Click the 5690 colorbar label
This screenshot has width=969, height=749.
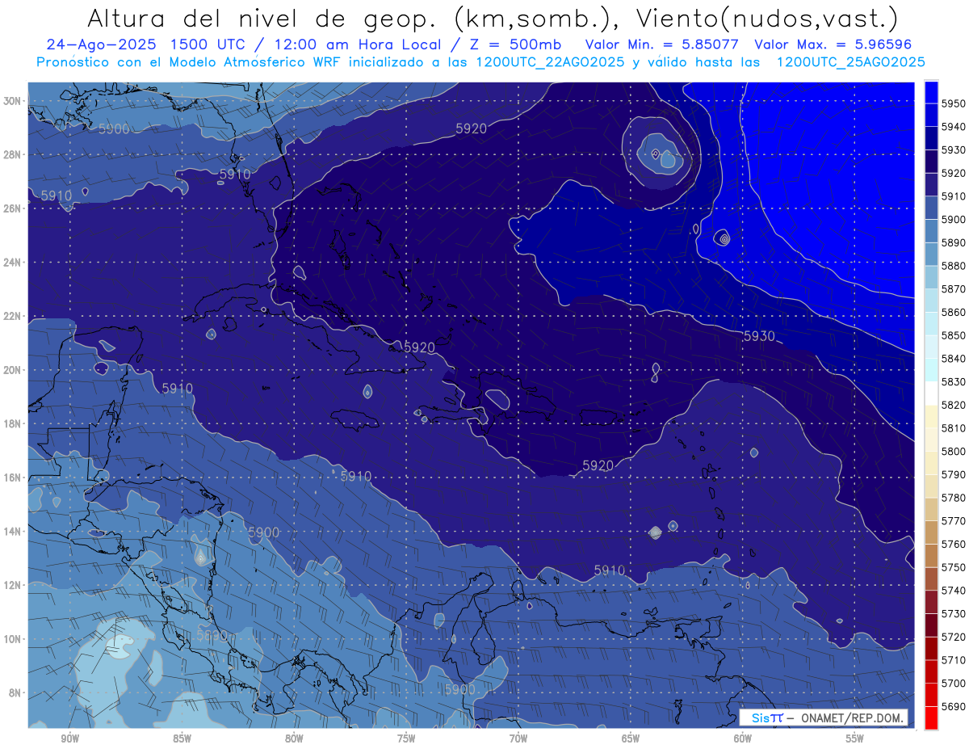pos(954,707)
